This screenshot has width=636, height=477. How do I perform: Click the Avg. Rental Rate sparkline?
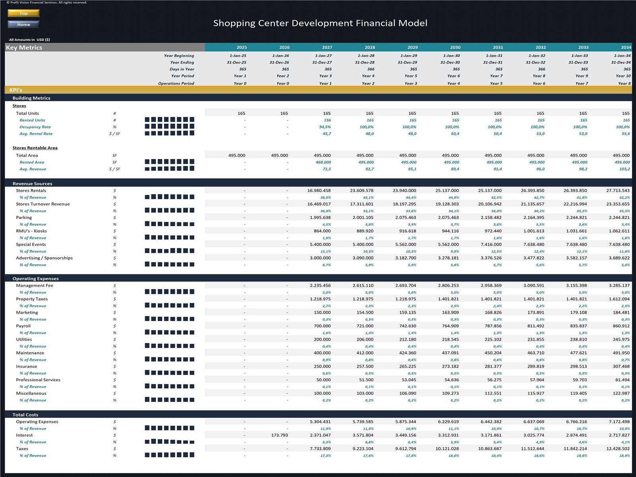(169, 133)
